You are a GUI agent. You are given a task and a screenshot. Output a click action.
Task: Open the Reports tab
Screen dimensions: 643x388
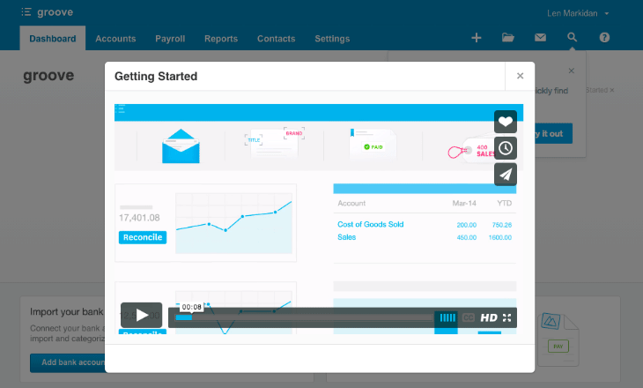click(221, 39)
